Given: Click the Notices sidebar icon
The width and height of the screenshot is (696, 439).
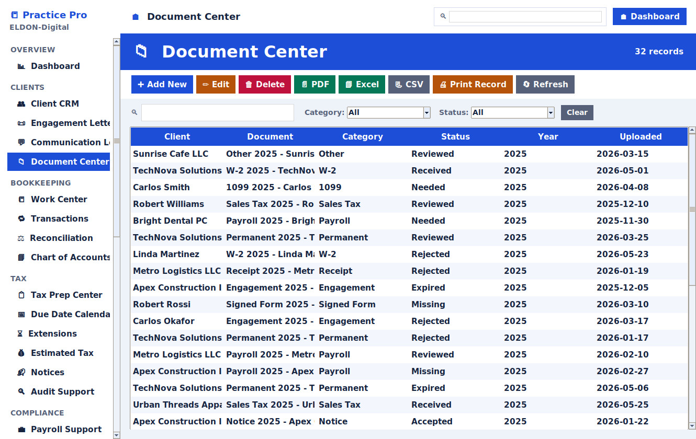Looking at the screenshot, I should point(21,373).
